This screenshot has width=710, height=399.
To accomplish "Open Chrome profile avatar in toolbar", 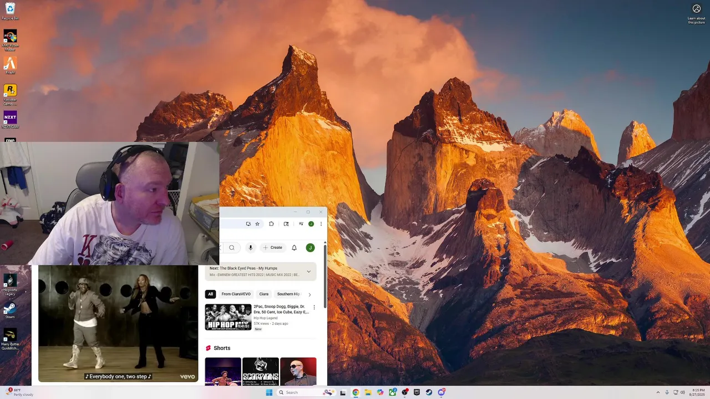I will 311,224.
